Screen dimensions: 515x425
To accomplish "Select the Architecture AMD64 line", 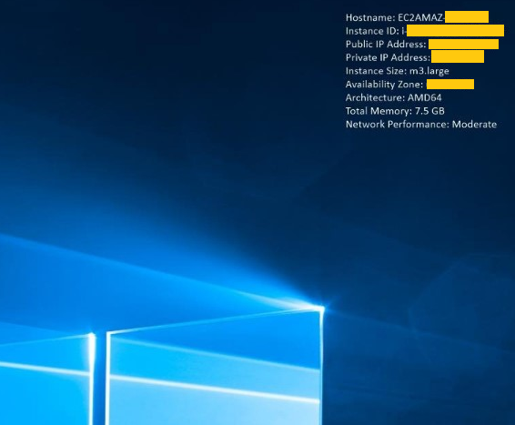I will tap(393, 97).
